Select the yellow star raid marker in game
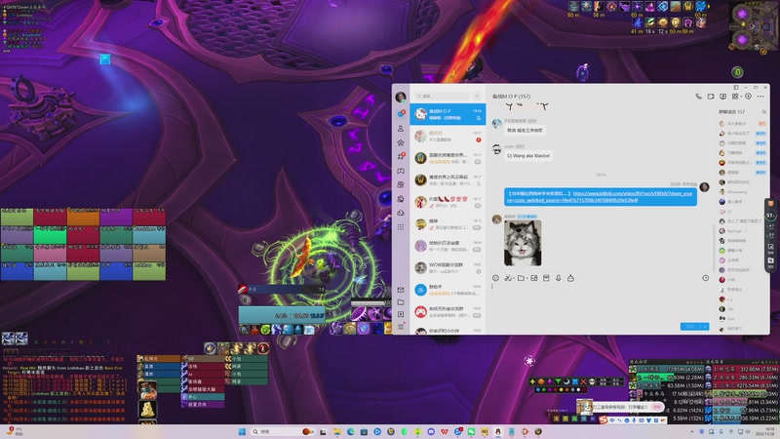The height and width of the screenshot is (439, 780). click(x=533, y=381)
